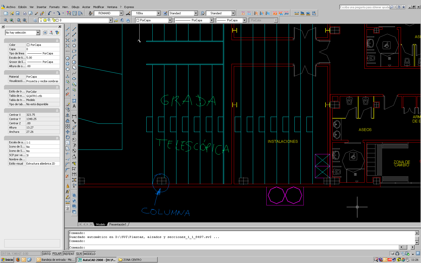Select the Linear dimension tool
421x263 pixels.
(74, 116)
